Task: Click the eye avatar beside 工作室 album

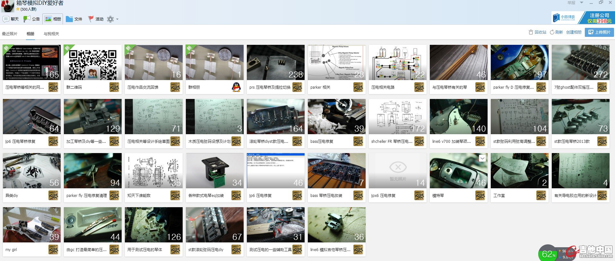Action: (x=541, y=195)
